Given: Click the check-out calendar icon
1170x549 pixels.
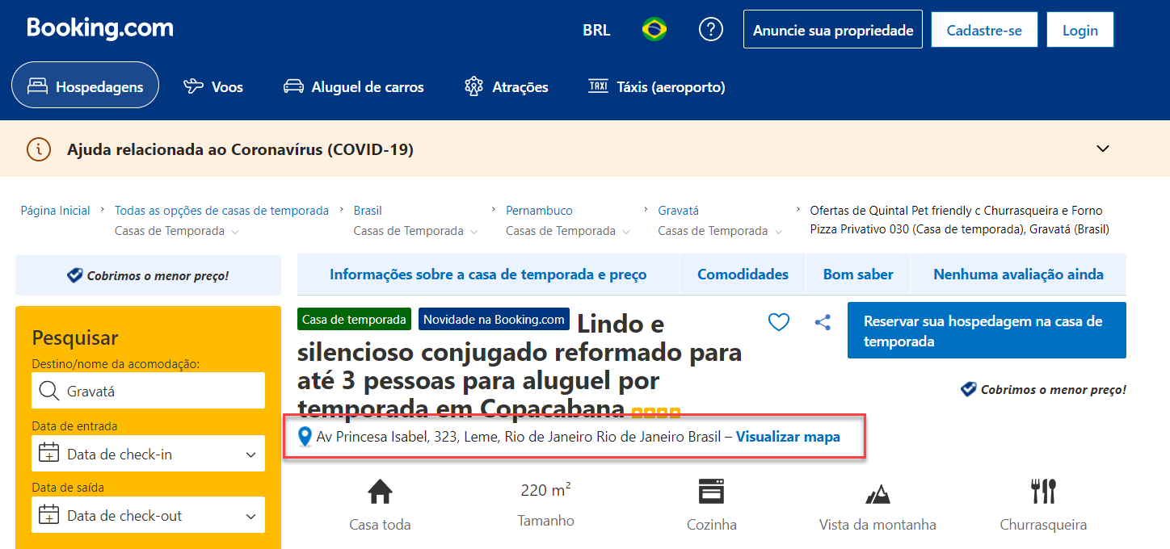Looking at the screenshot, I should (49, 514).
